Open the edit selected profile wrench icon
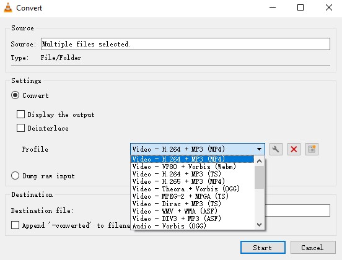 (x=276, y=149)
